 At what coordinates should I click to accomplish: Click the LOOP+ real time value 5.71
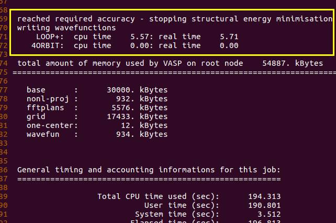(x=228, y=37)
